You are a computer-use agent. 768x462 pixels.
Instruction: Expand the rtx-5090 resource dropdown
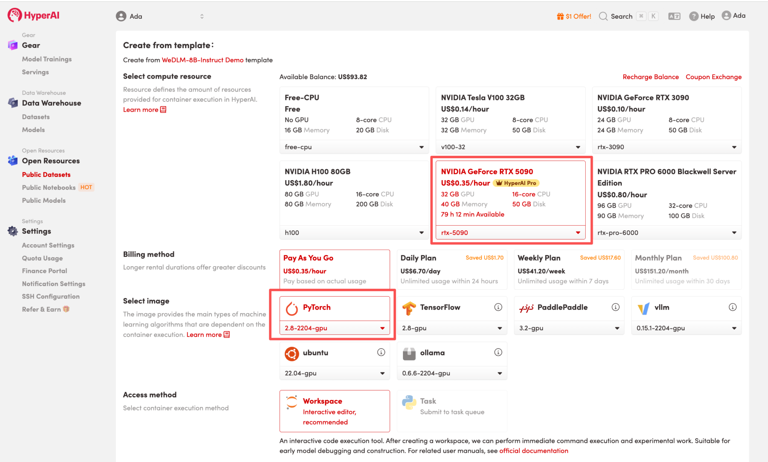tap(510, 233)
